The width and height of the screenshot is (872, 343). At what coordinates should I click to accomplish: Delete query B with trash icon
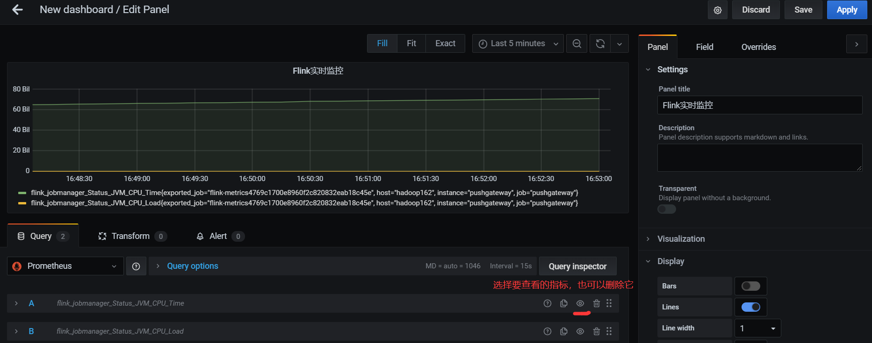click(597, 331)
